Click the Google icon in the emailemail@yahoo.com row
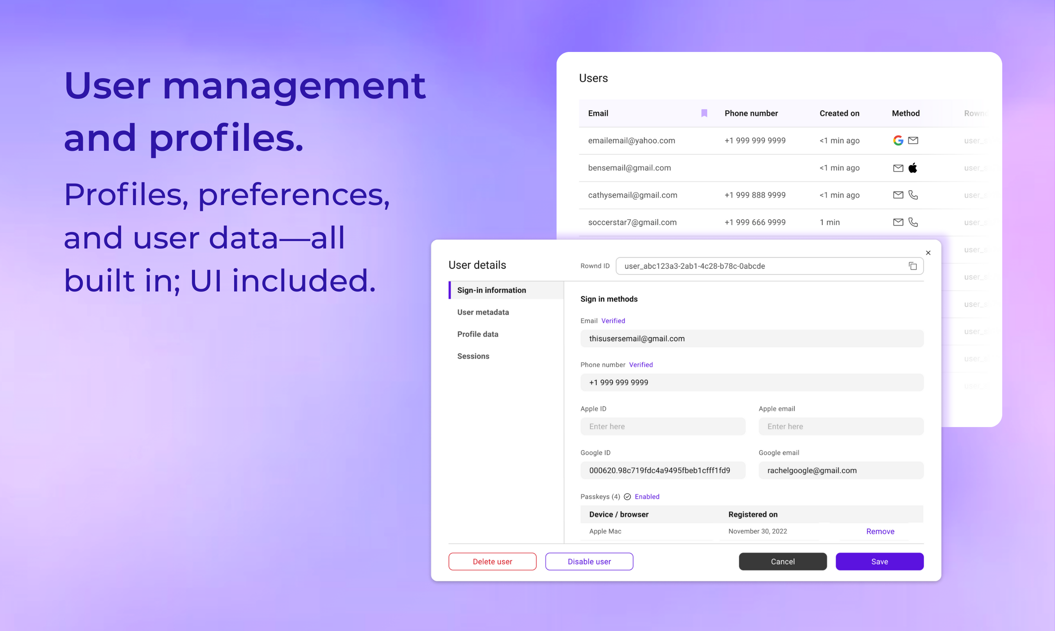 pyautogui.click(x=898, y=140)
